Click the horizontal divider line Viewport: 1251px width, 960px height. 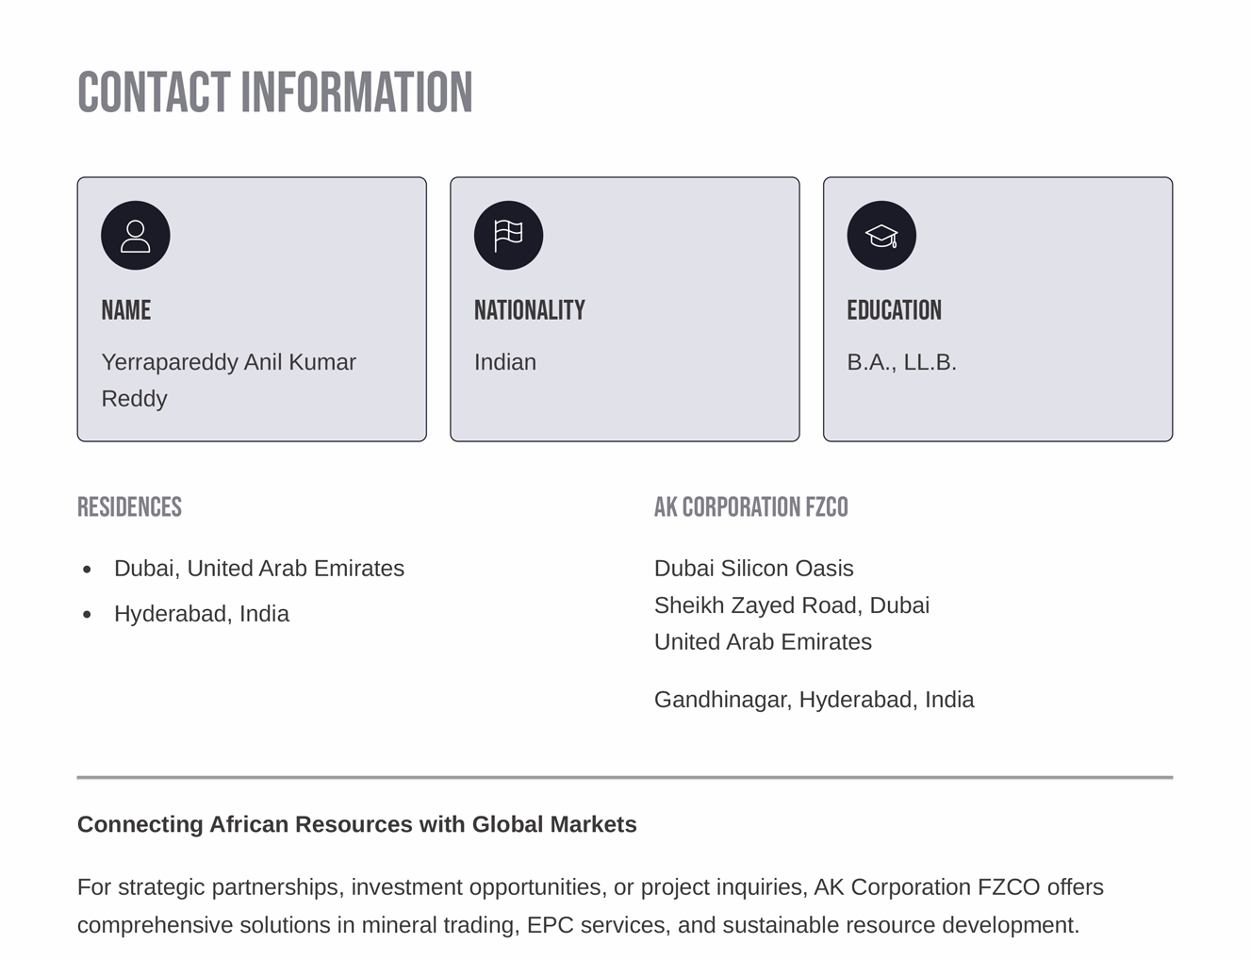(624, 777)
